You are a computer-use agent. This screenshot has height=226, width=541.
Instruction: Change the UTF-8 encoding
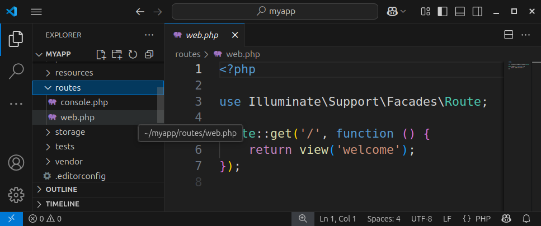(x=421, y=219)
